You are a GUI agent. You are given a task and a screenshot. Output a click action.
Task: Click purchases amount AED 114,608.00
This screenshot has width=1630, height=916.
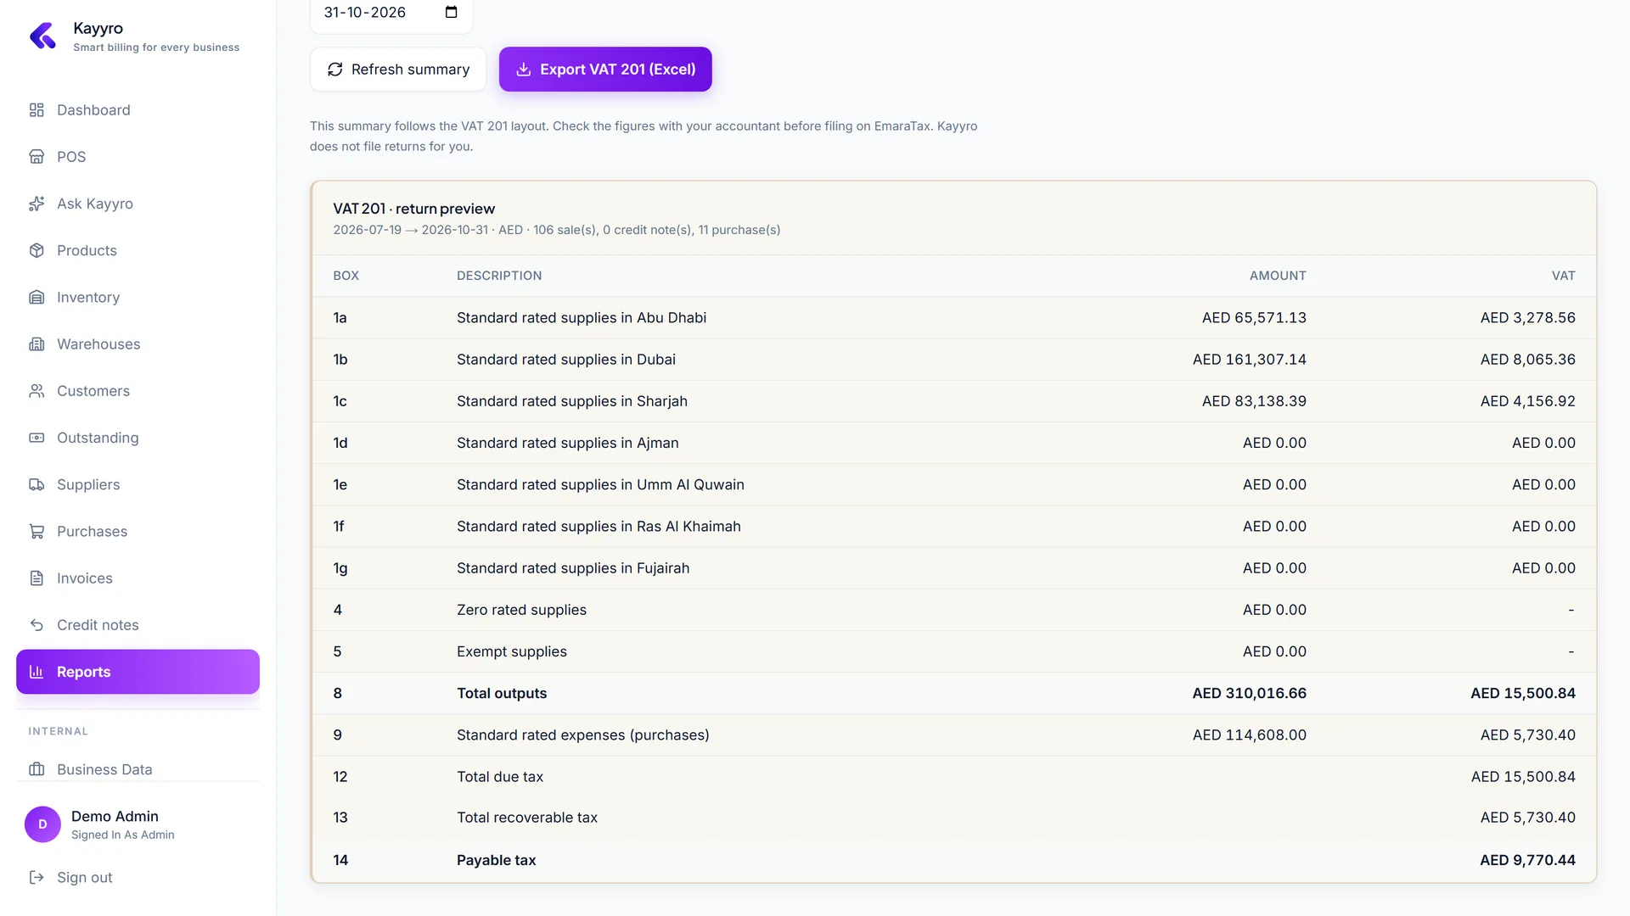point(1249,735)
